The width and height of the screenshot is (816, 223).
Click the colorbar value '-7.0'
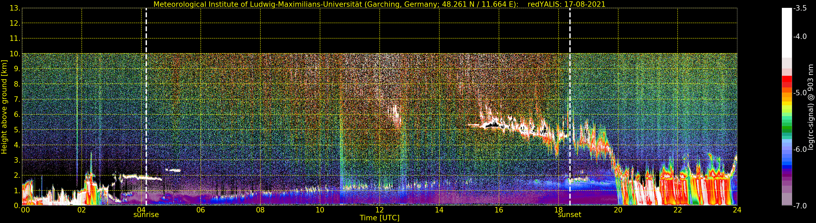800,206
